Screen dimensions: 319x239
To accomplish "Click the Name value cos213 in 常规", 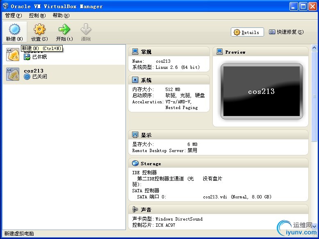I will coord(163,61).
